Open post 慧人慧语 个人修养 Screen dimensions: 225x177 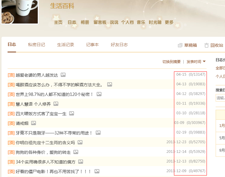33,104
